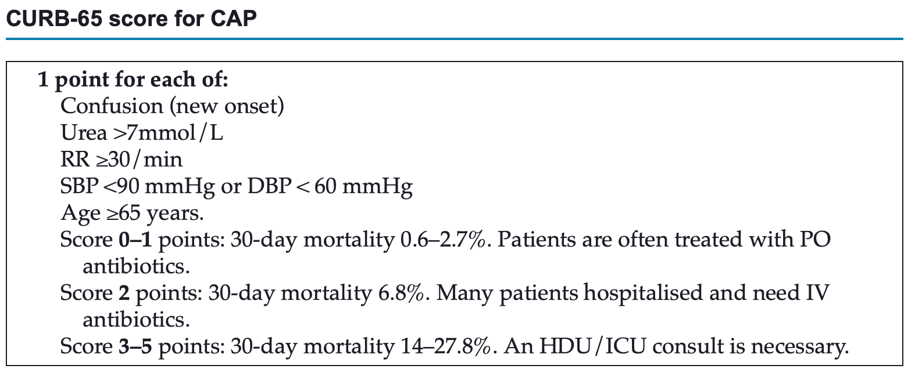Select the "RR ≥30/min" line
The image size is (915, 376).
click(121, 160)
